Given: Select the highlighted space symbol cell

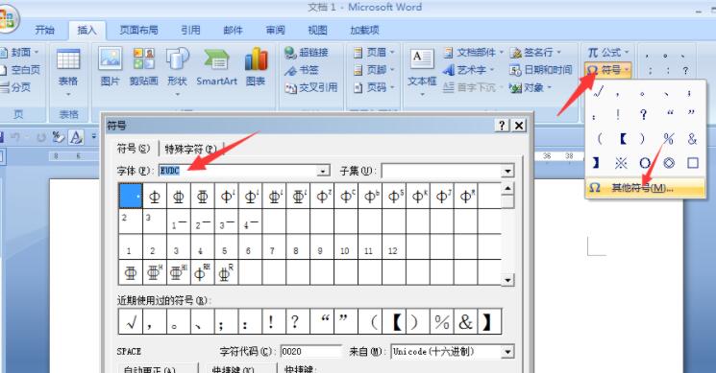Looking at the screenshot, I should [x=131, y=196].
